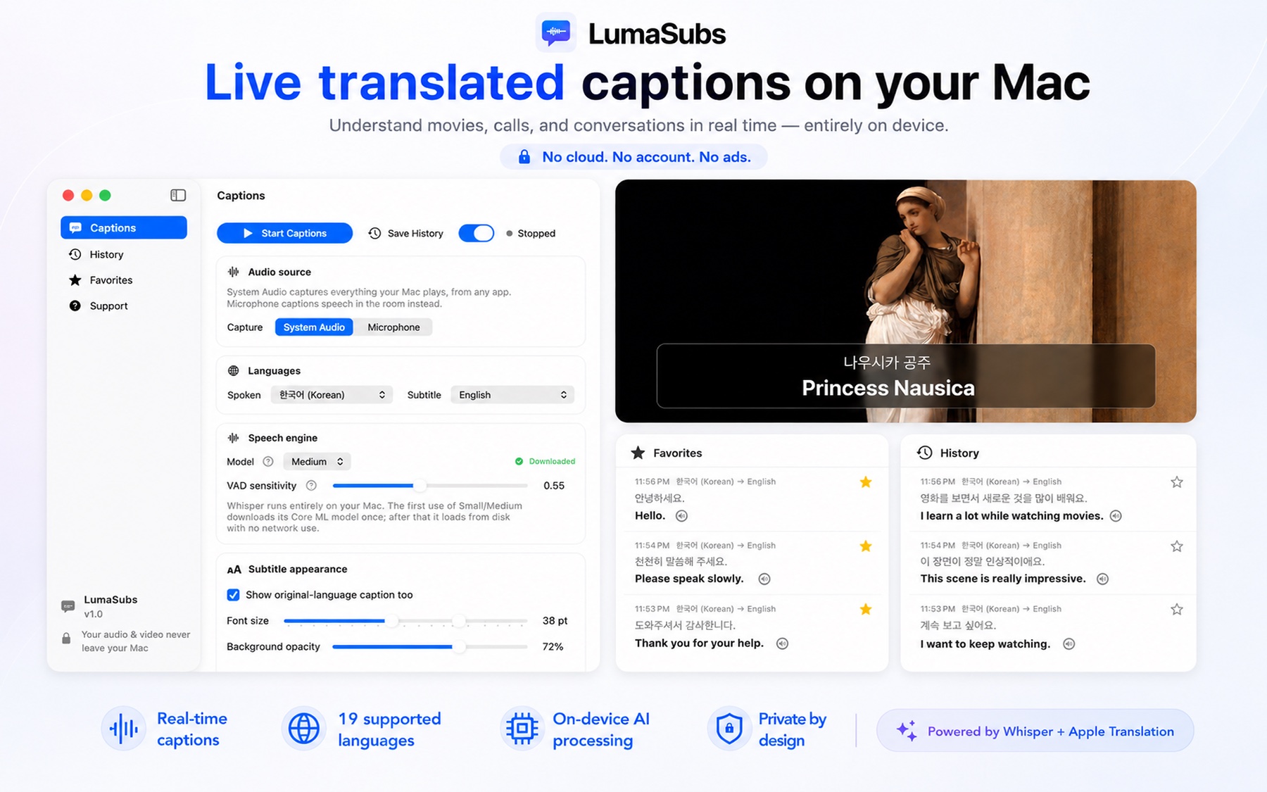Play audio for 'This scene is really impressive.'
Viewport: 1267px width, 792px height.
tap(1103, 579)
